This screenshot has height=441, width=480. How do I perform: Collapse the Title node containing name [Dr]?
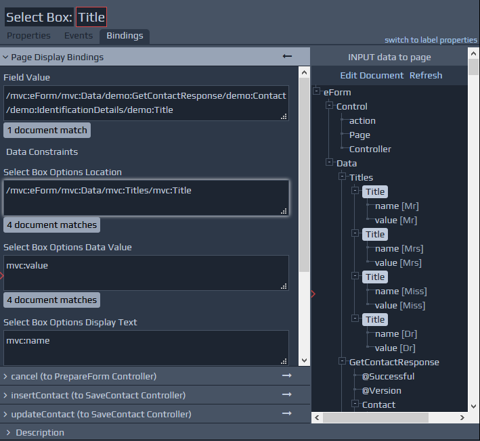tap(355, 319)
